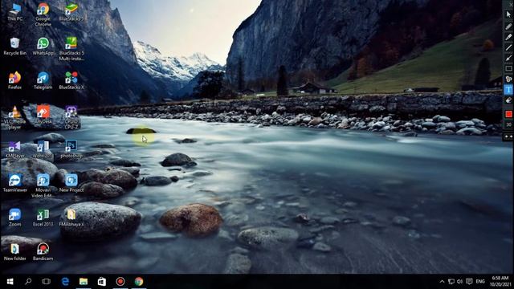The width and height of the screenshot is (514, 289).
Task: Open the WhatsApp desktop shortcut
Action: [43, 47]
